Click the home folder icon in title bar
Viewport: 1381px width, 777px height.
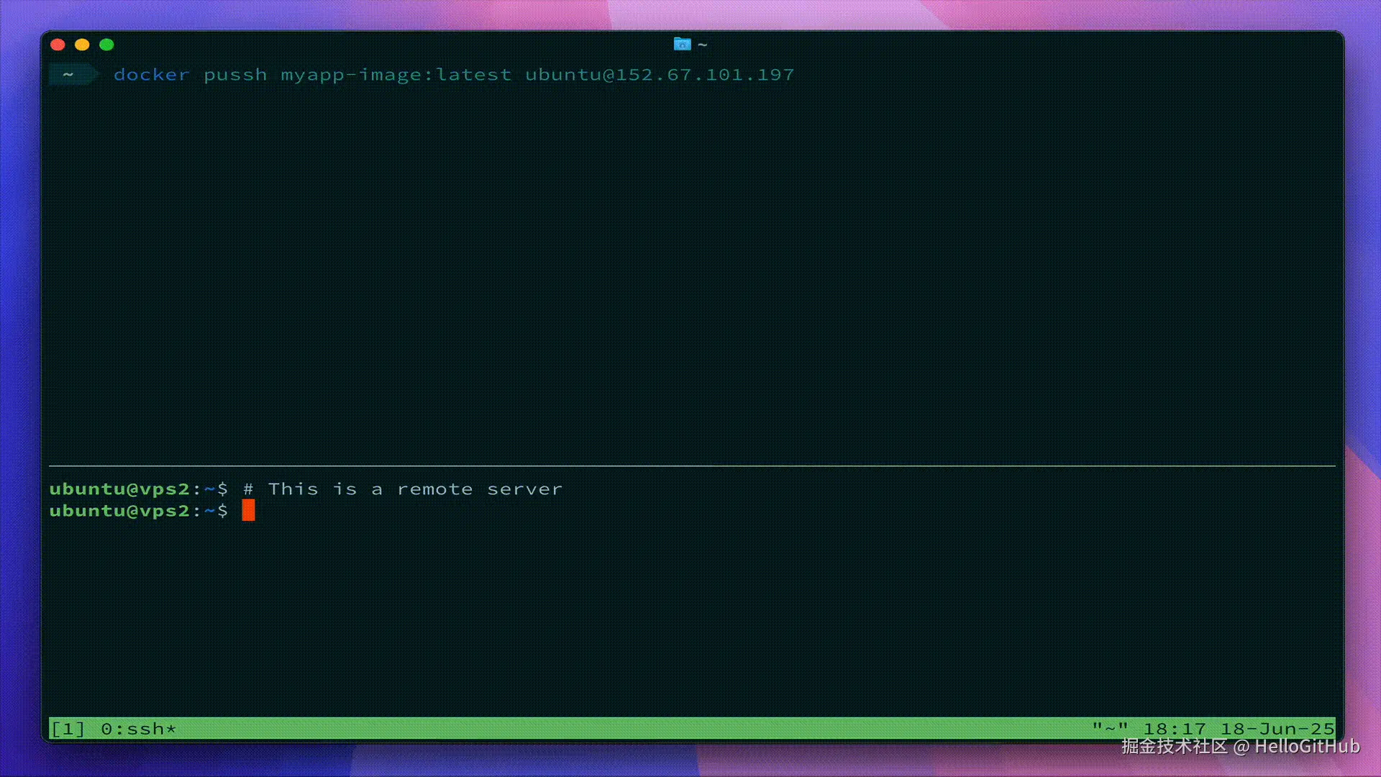pos(682,45)
